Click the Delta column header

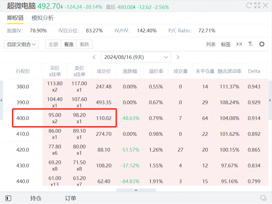[254, 71]
